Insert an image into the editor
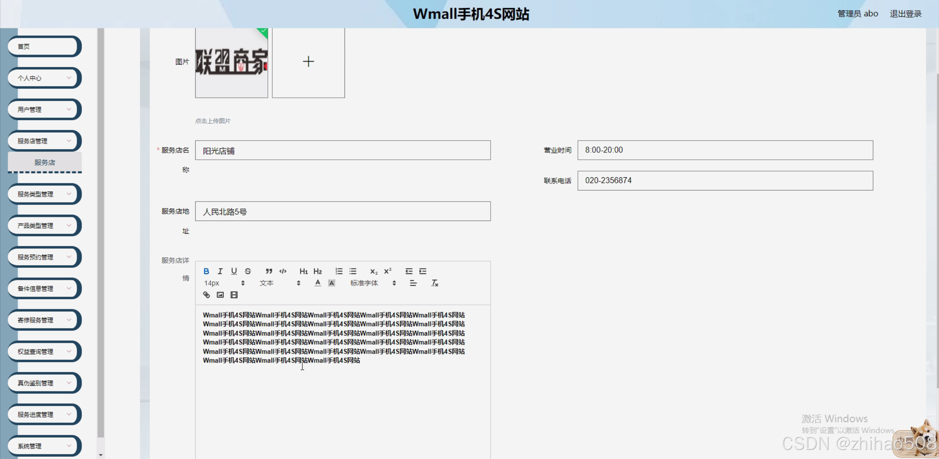The image size is (939, 459). pos(220,295)
